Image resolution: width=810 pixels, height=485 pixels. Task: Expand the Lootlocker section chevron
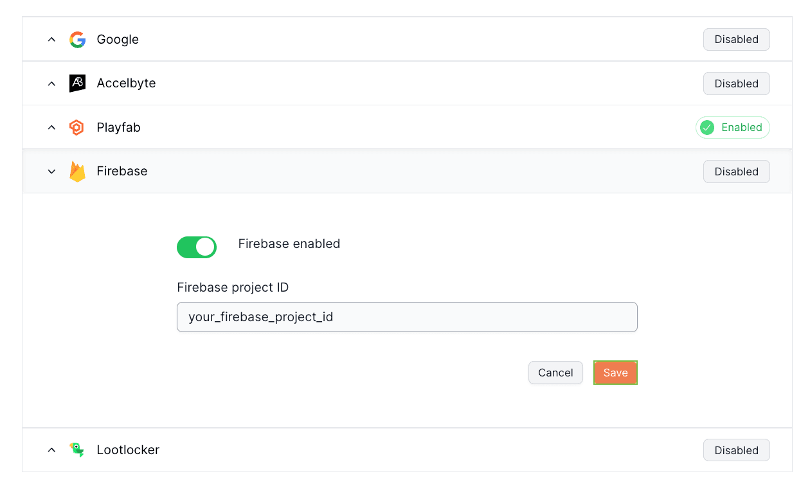51,450
